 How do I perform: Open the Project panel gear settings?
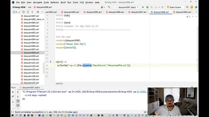38,12
